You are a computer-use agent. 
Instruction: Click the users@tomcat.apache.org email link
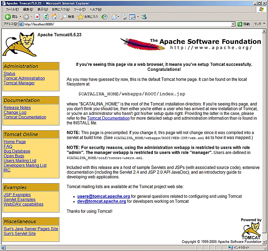point(103,196)
